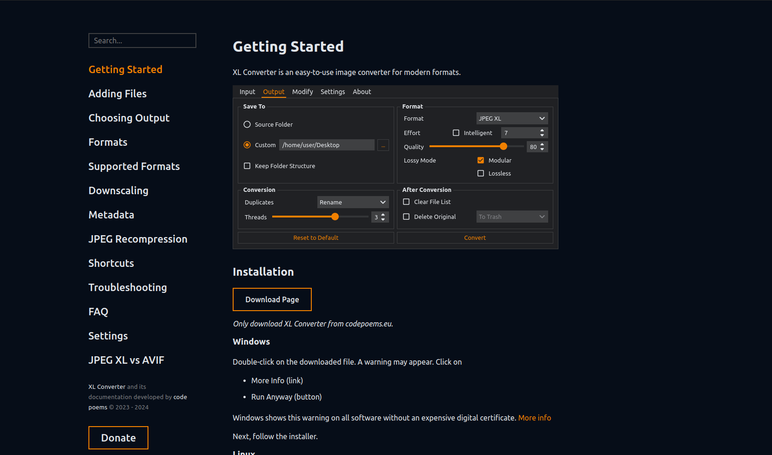Image resolution: width=772 pixels, height=455 pixels.
Task: Open the To Trash dropdown
Action: [512, 217]
